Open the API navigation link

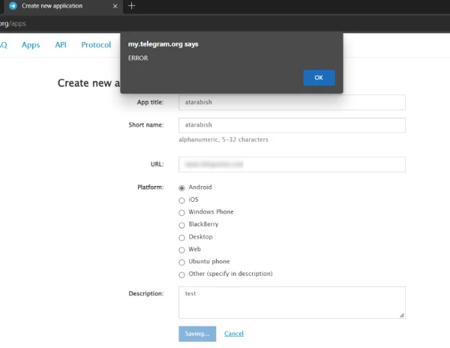pyautogui.click(x=61, y=45)
